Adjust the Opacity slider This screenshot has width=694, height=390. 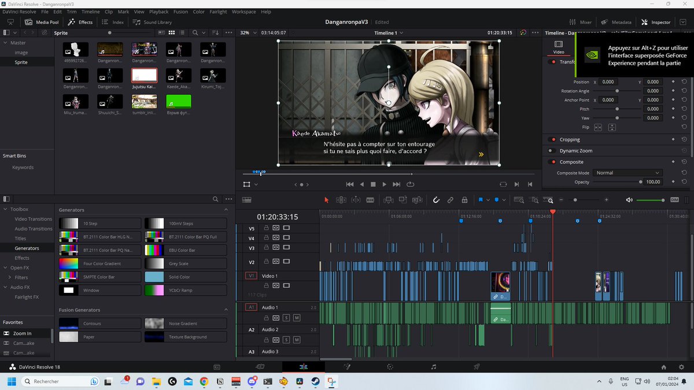pyautogui.click(x=617, y=182)
